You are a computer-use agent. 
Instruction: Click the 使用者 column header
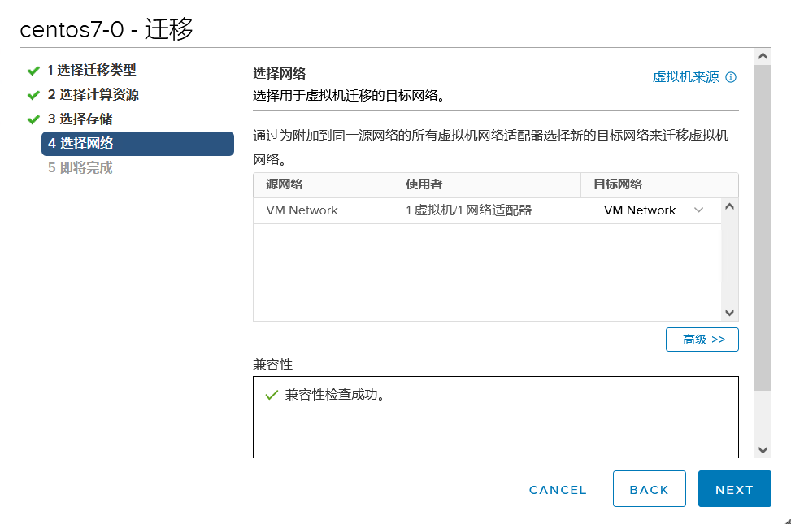click(487, 184)
